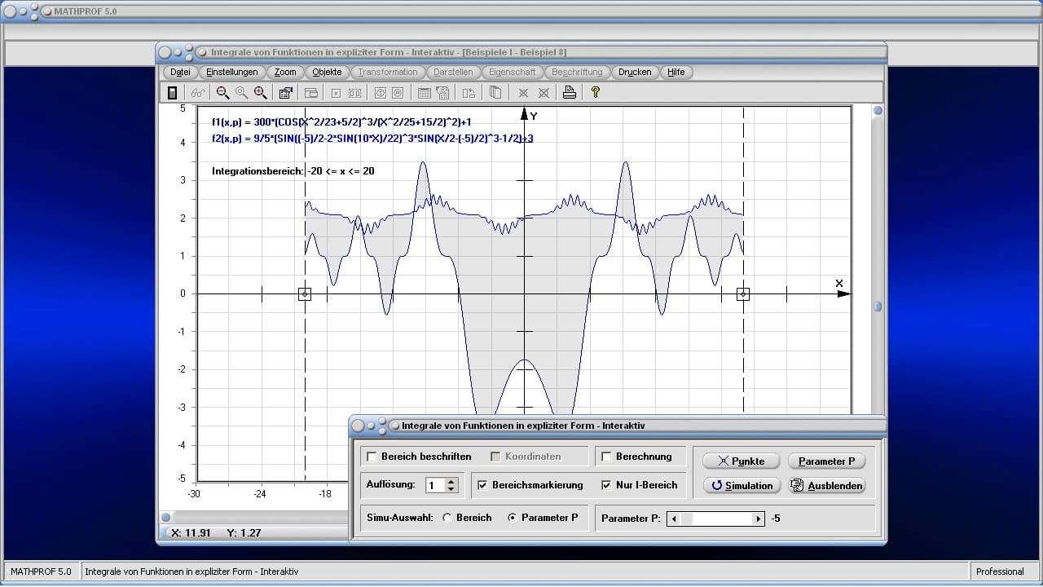Reset zoom with the plain magnifier icon
Image resolution: width=1043 pixels, height=587 pixels.
[x=241, y=93]
